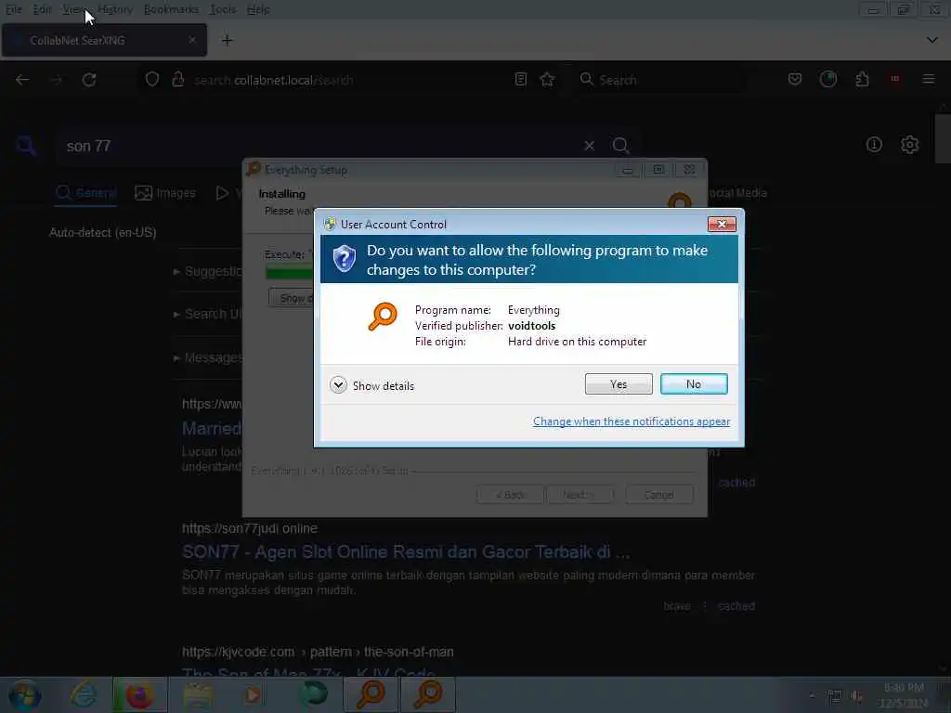Click the SearXNG query field containing son 77

coord(316,146)
